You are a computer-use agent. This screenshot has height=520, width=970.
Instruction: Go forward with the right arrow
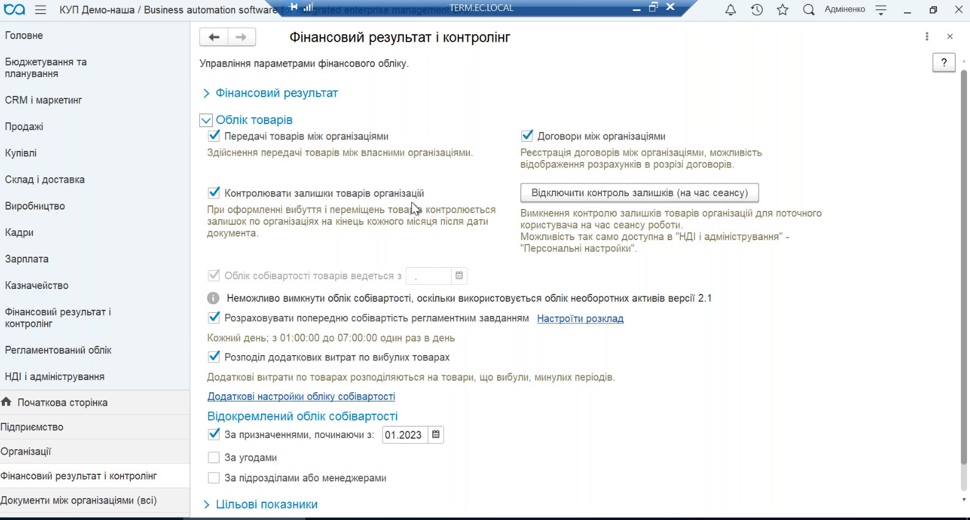241,37
